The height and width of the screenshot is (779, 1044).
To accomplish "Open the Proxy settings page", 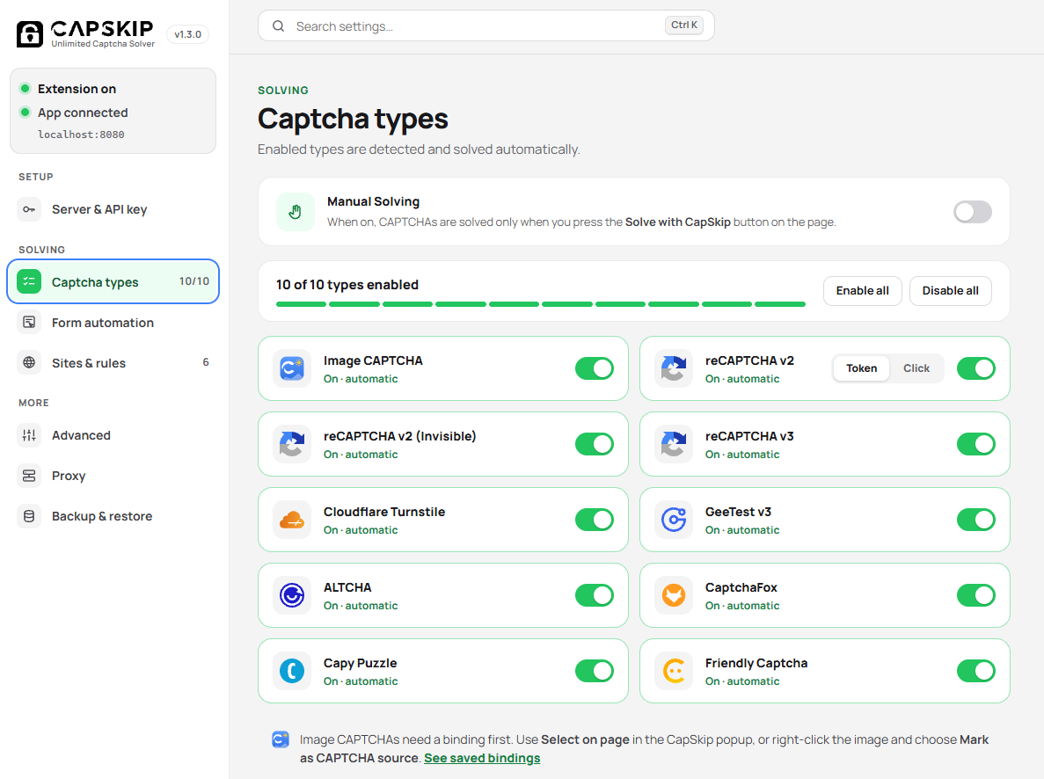I will pos(113,476).
